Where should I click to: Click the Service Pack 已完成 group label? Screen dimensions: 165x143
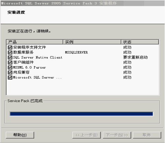tap(25, 101)
